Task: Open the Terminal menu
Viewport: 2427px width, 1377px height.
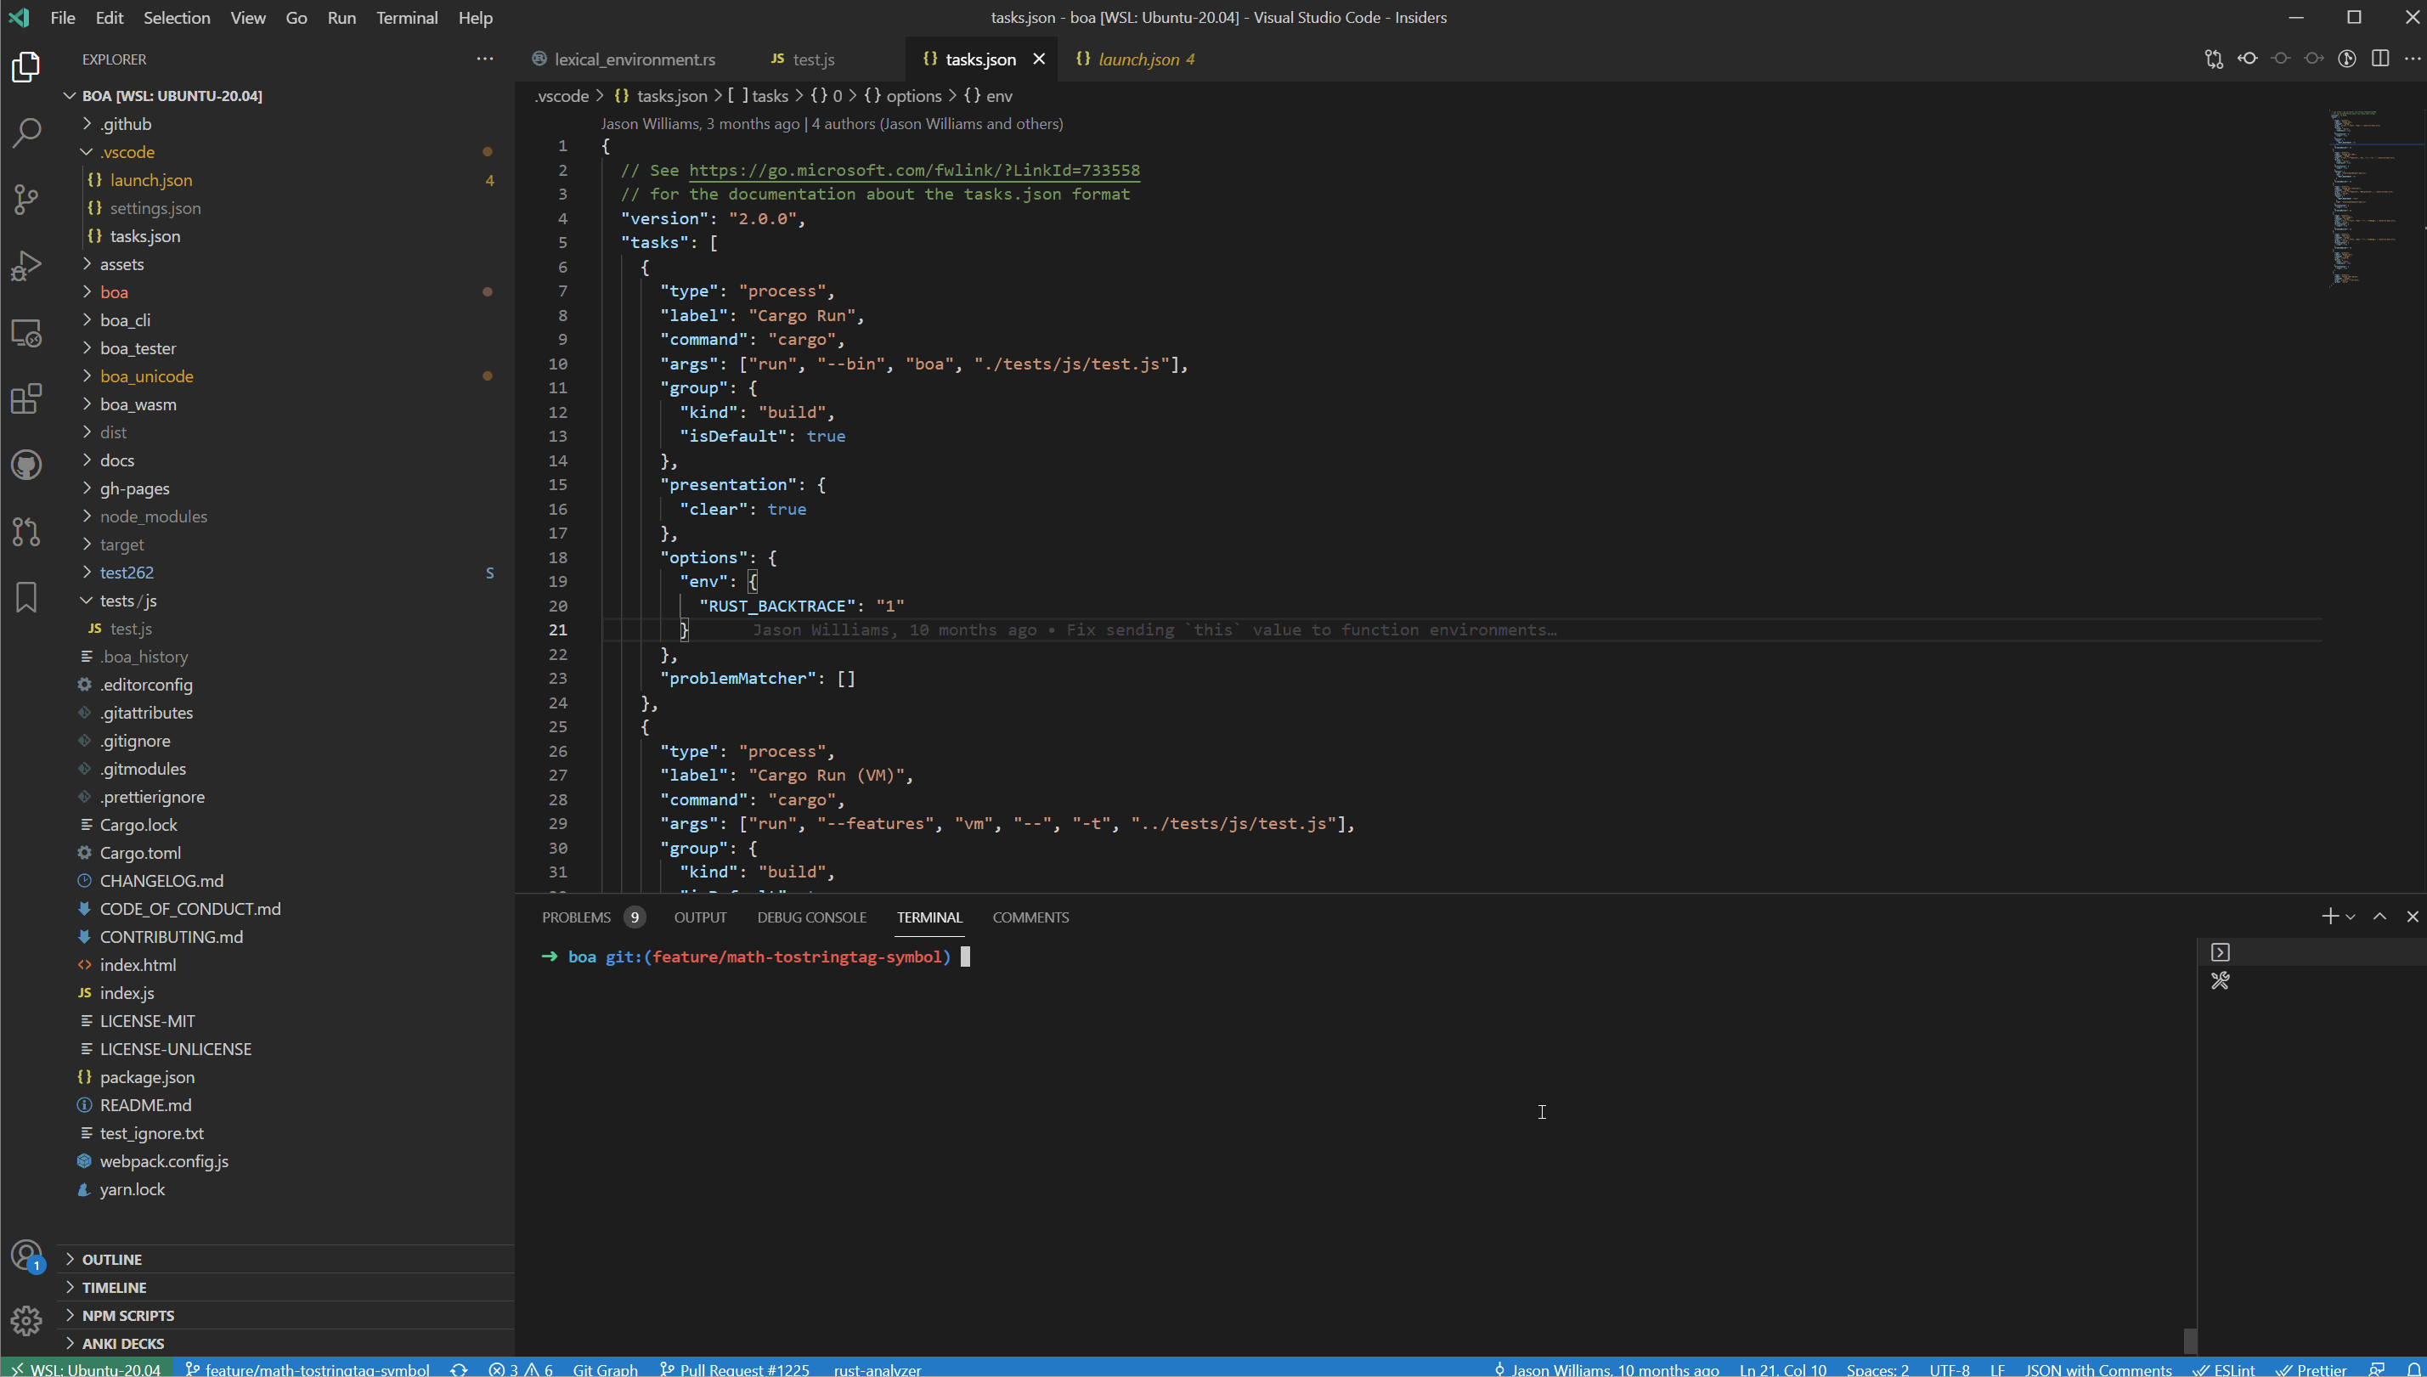Action: click(407, 17)
